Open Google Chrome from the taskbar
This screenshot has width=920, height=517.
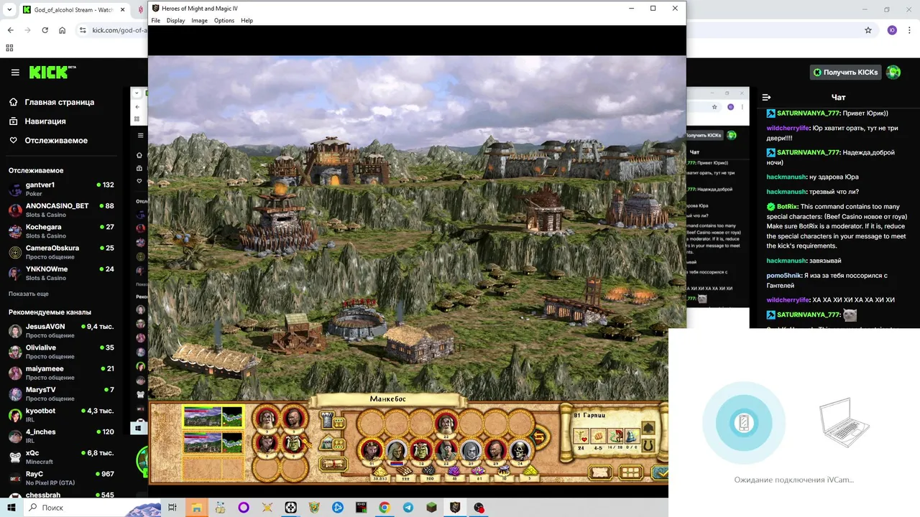[x=385, y=508]
